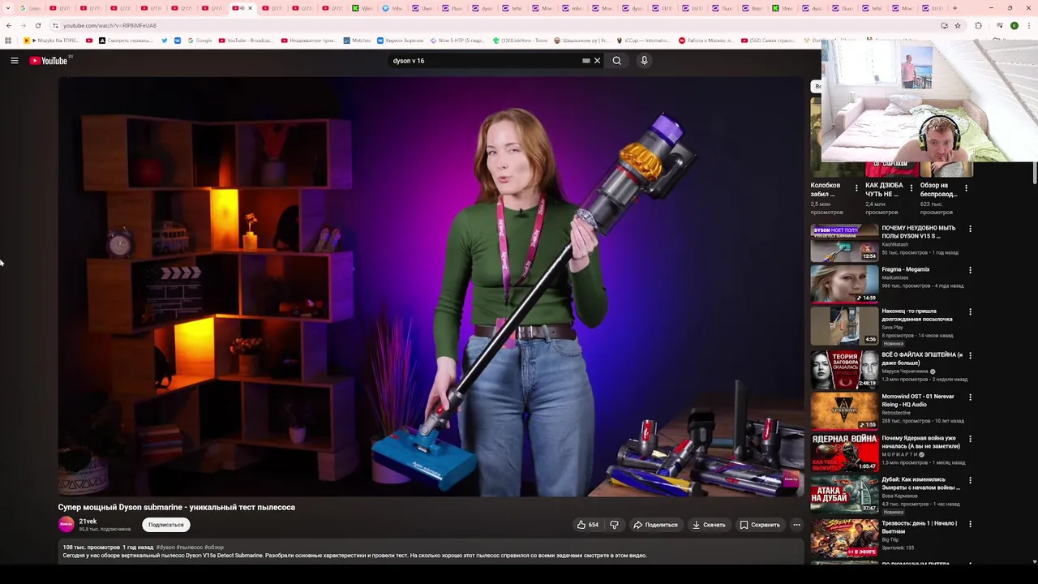This screenshot has width=1038, height=584.
Task: Open the YouTube hamburger guide menu
Action: [15, 61]
